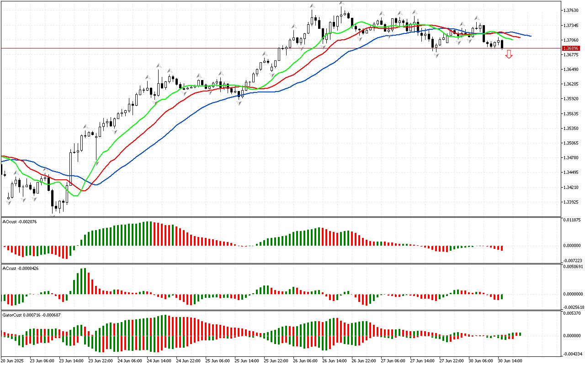Click the down fractal below the lowest candle

[53, 215]
